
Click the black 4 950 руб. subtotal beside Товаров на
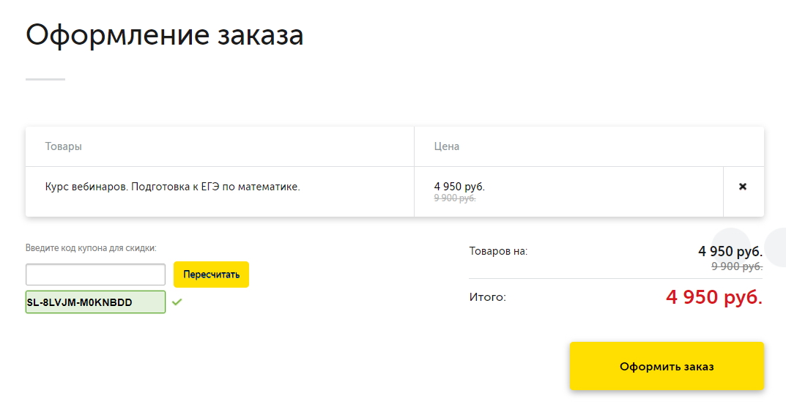730,251
